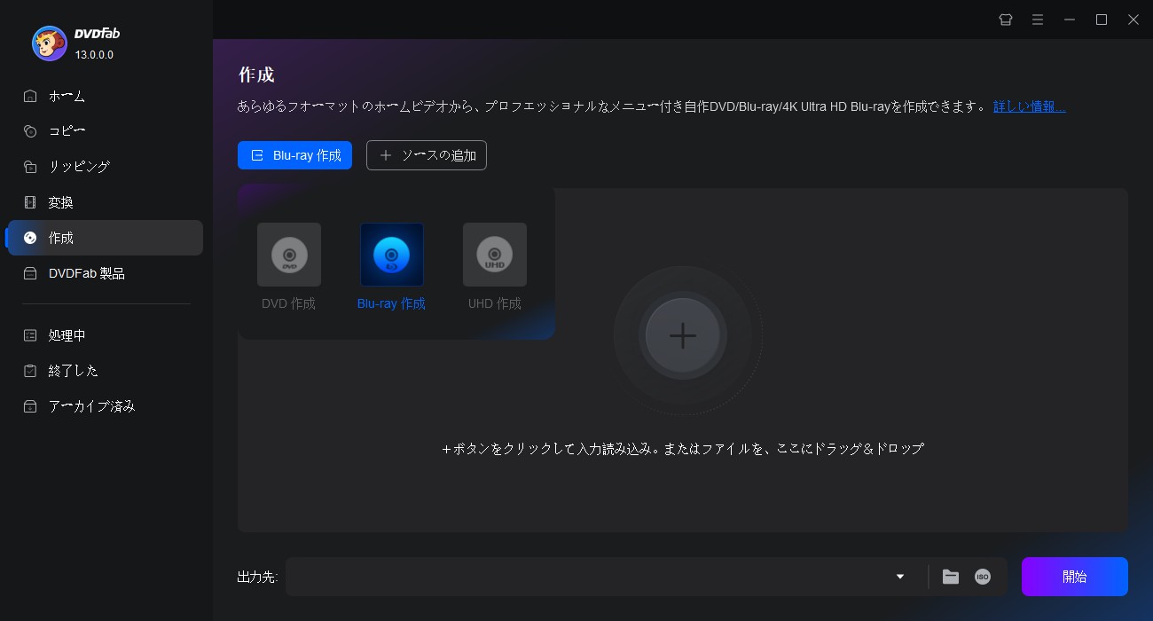Click the drag and drop instruction text

tap(683, 449)
